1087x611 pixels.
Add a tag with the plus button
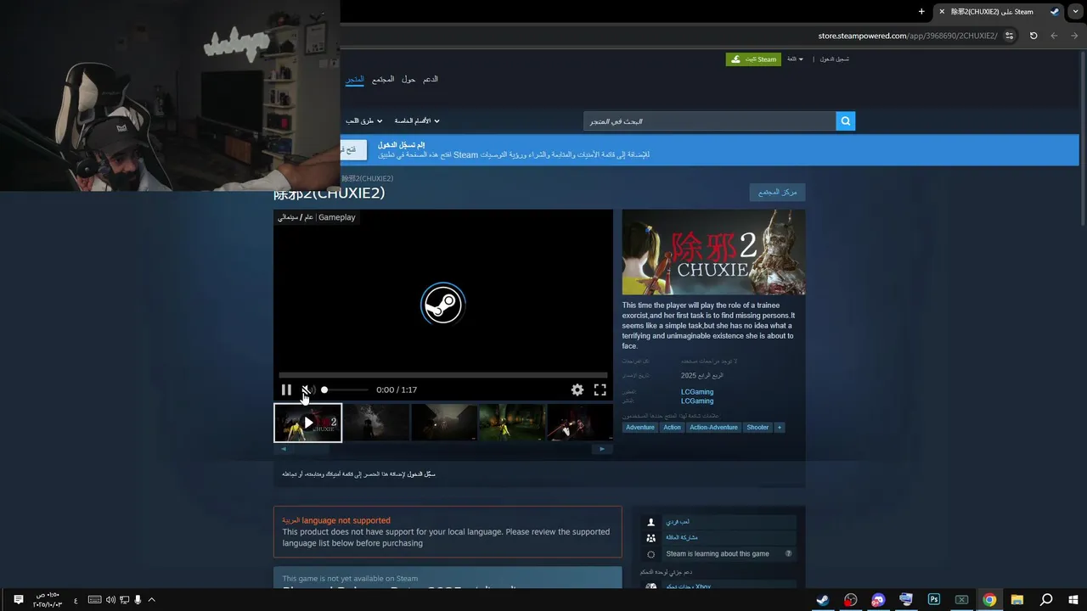[779, 428]
